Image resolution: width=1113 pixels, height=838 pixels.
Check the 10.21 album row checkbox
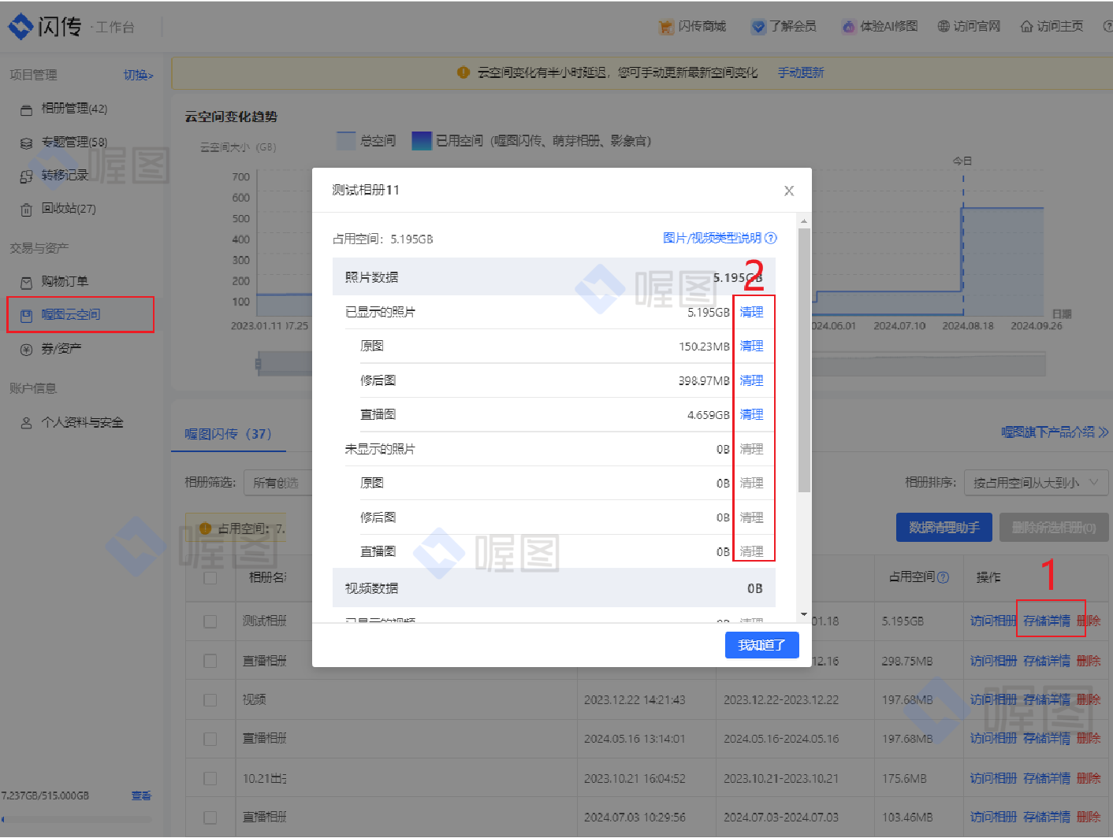click(210, 778)
